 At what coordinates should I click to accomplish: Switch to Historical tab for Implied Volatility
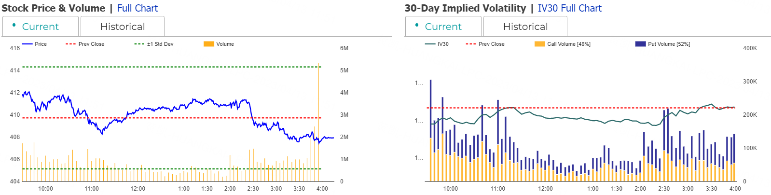pos(525,27)
